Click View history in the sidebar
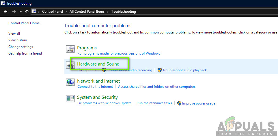 point(18,40)
